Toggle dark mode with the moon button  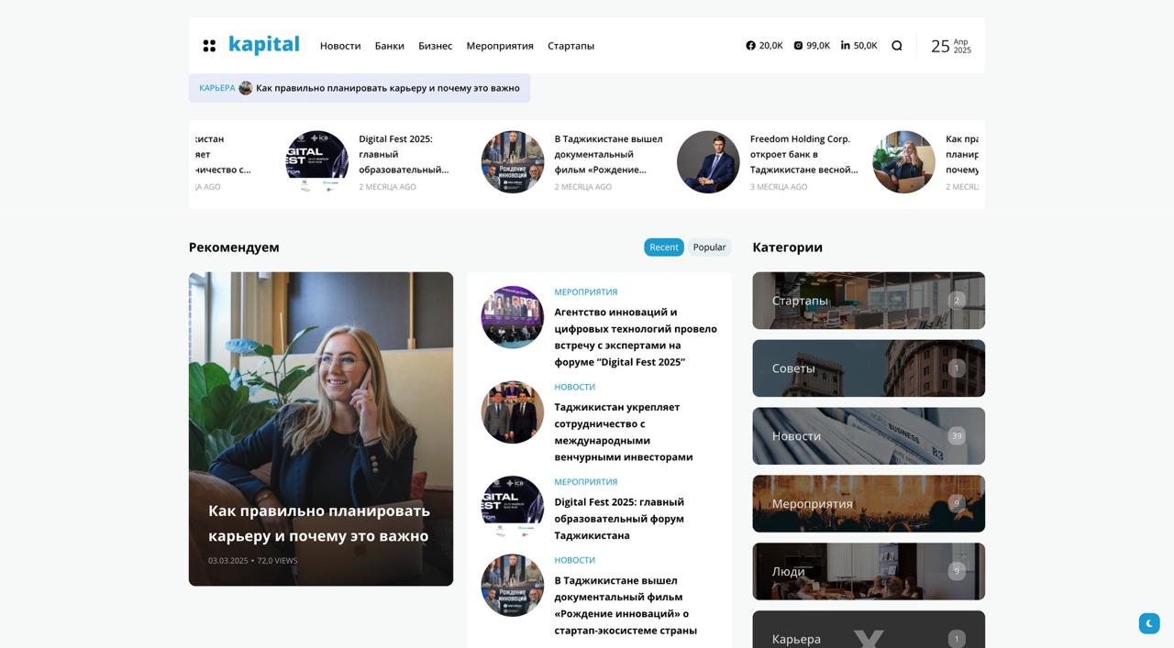pyautogui.click(x=1148, y=622)
